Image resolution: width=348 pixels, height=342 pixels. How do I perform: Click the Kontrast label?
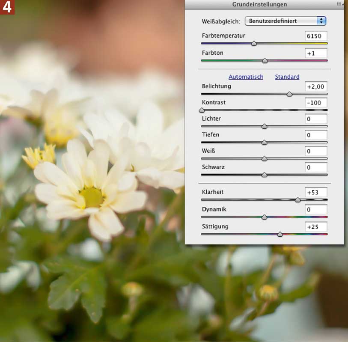[x=214, y=102]
